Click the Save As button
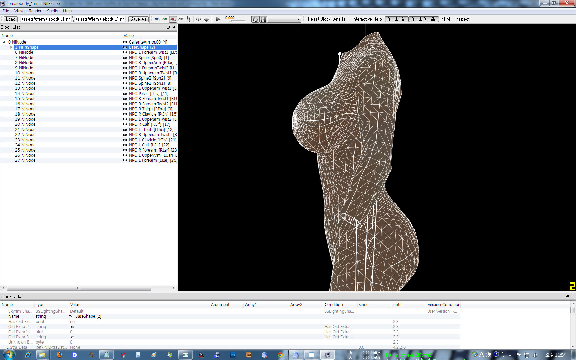 pos(138,19)
